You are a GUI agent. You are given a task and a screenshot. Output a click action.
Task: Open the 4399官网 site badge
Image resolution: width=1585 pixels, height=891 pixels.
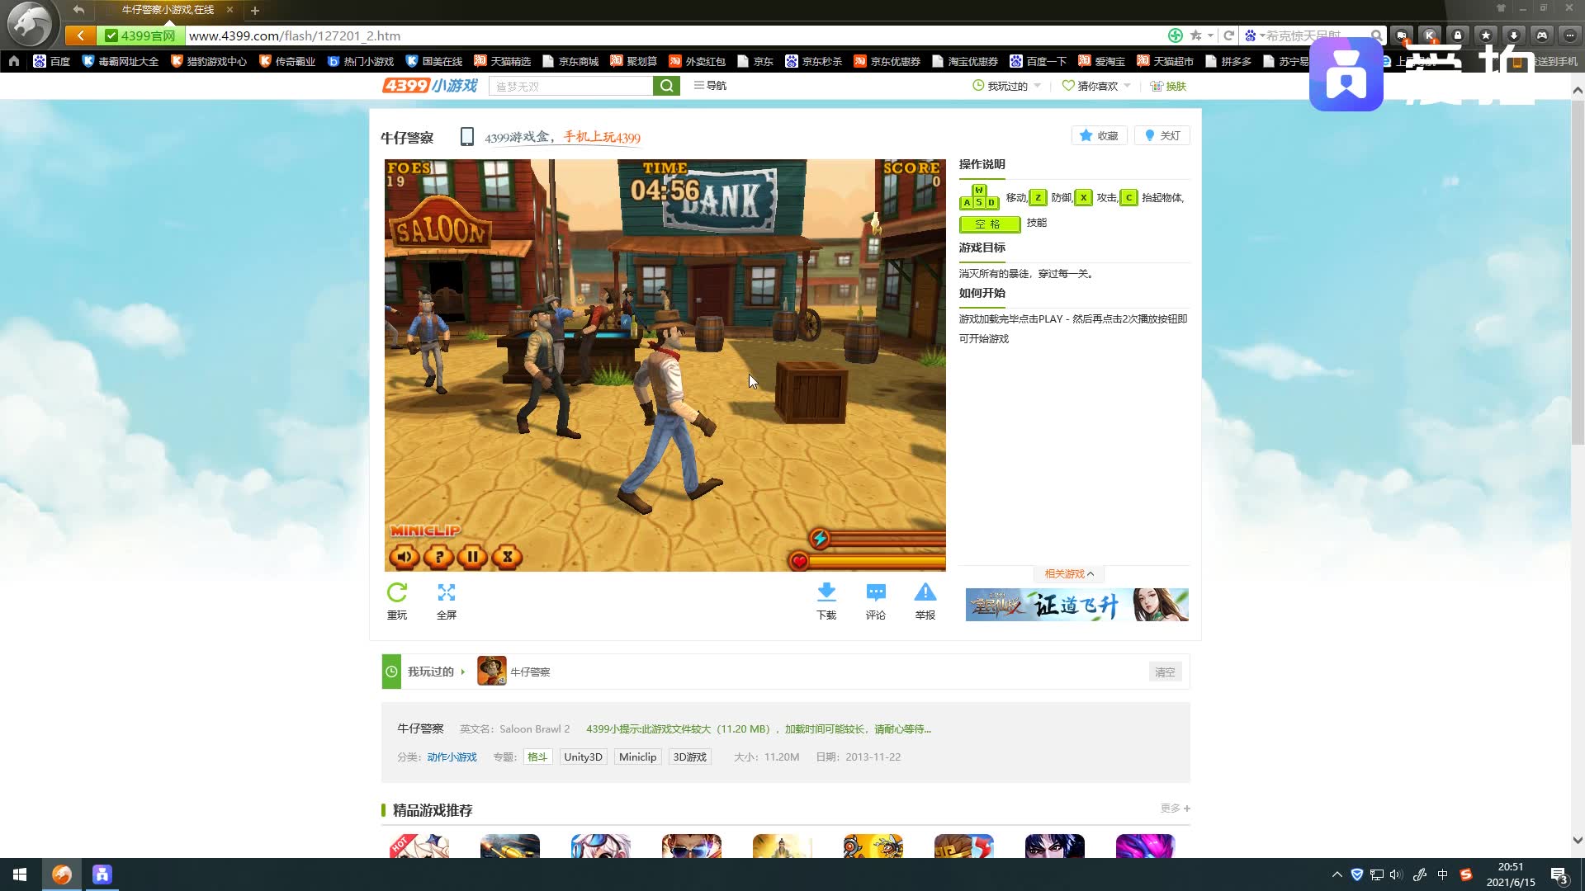(140, 35)
